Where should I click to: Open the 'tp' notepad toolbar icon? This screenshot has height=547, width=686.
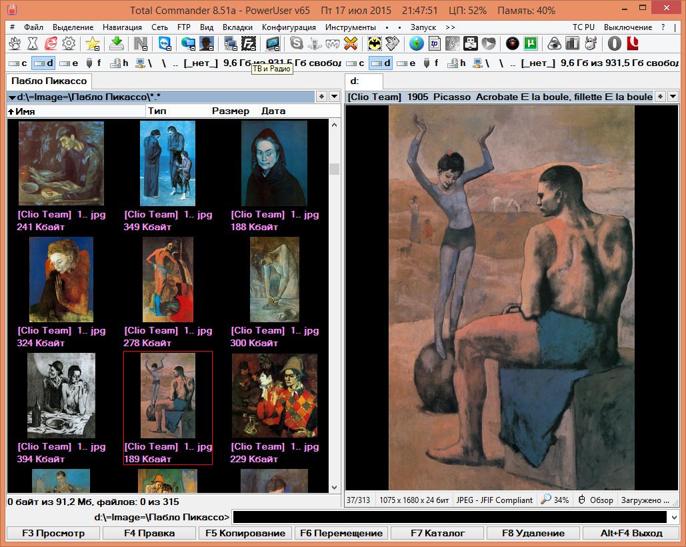click(x=435, y=43)
